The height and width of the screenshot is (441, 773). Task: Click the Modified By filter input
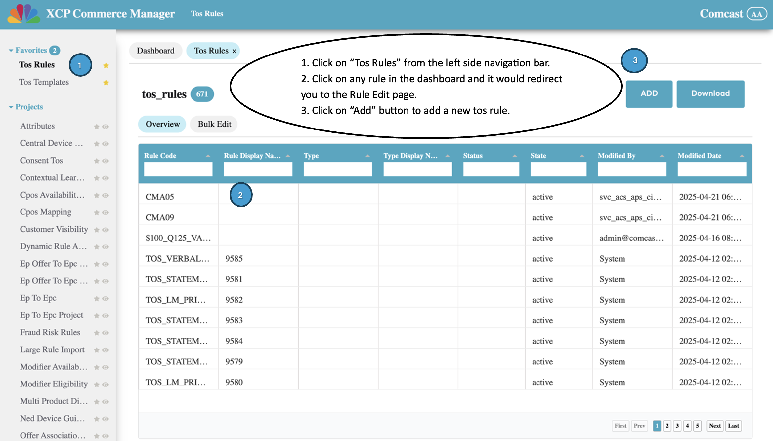pyautogui.click(x=632, y=169)
